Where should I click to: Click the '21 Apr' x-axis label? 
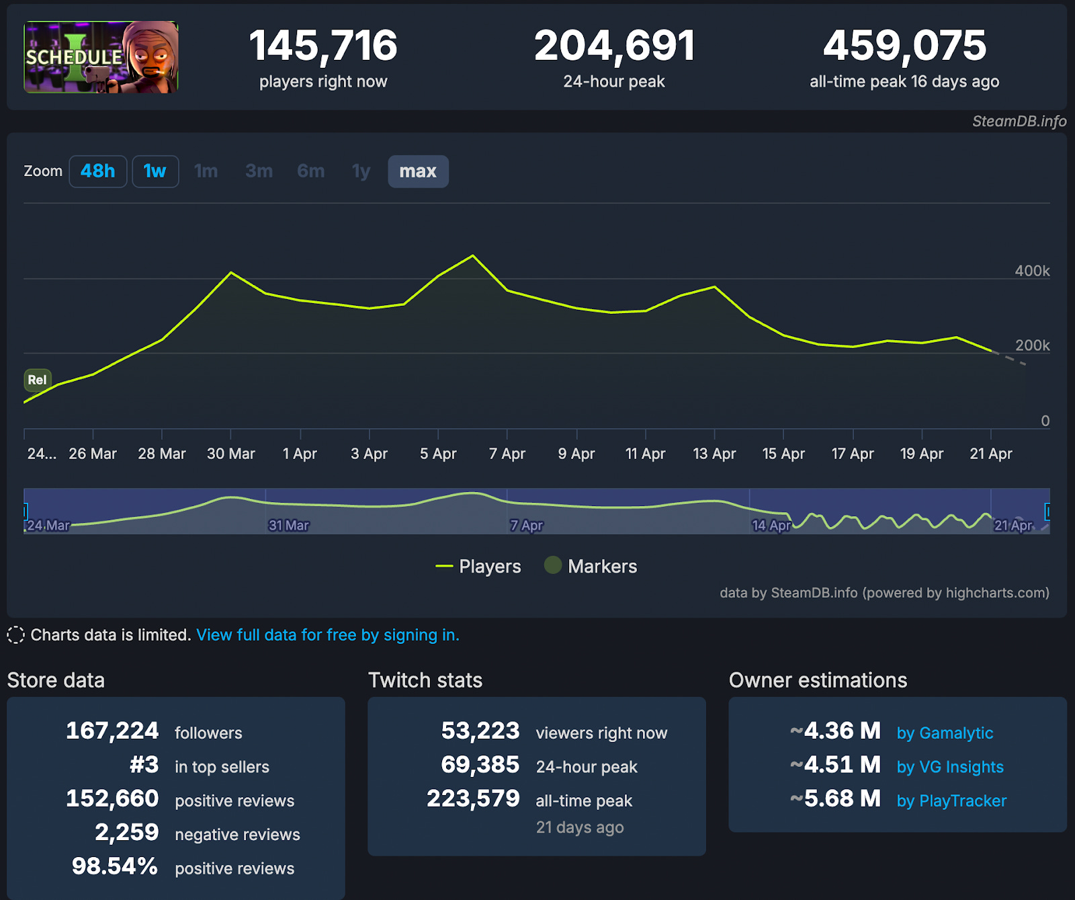(x=991, y=454)
